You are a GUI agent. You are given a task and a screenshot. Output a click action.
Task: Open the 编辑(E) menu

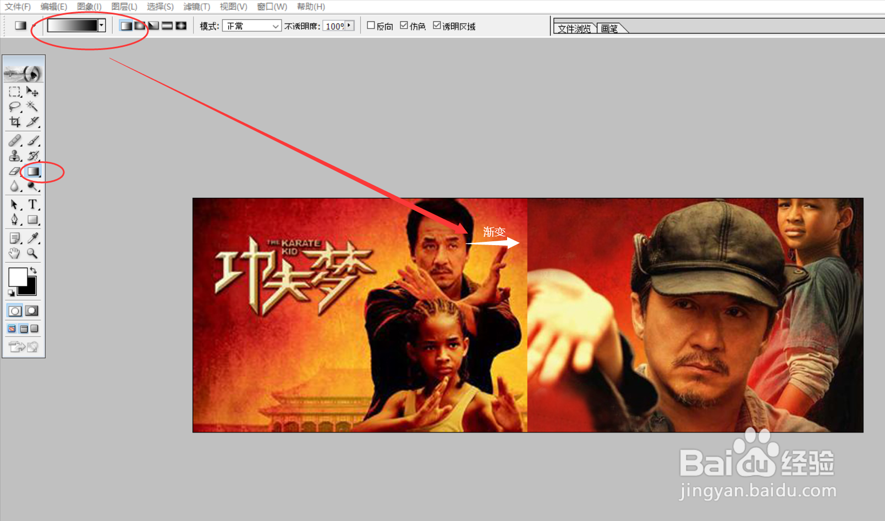(x=54, y=7)
